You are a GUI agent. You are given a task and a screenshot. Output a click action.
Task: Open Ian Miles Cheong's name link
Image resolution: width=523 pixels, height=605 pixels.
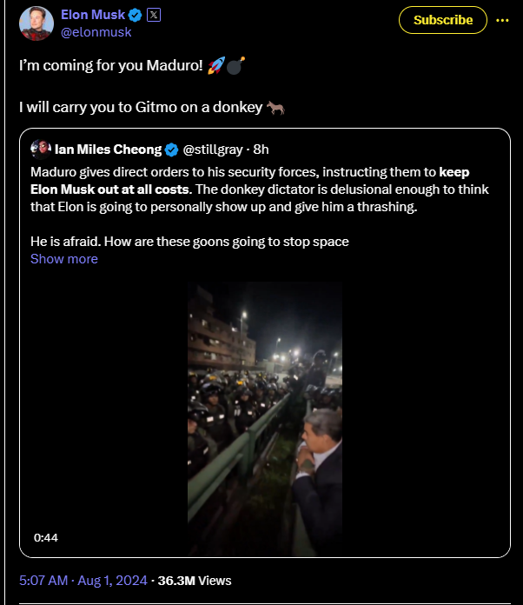108,150
